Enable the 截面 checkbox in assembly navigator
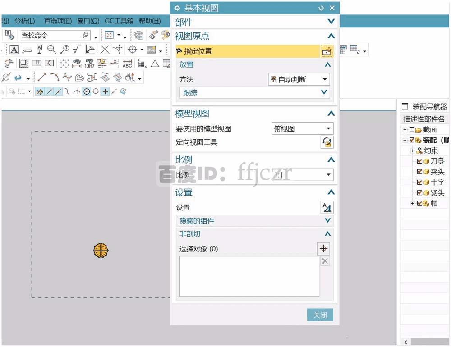This screenshot has height=347, width=451. (x=411, y=129)
